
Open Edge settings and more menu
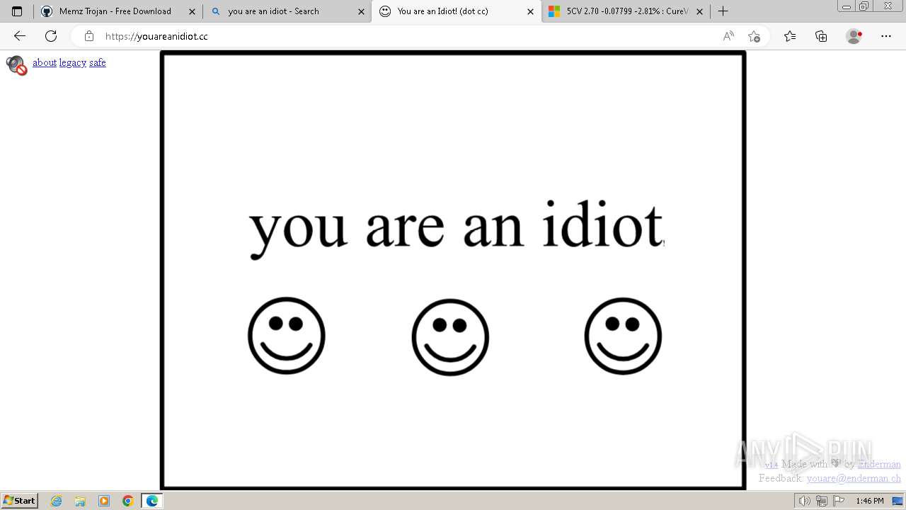[x=886, y=36]
